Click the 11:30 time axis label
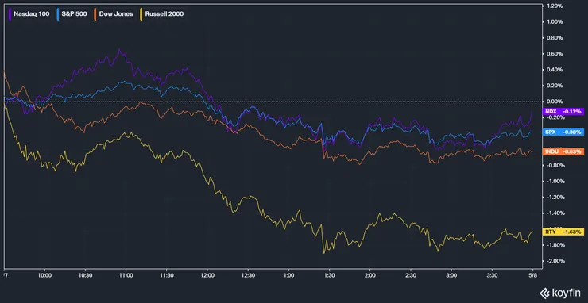This screenshot has width=588, height=303. pos(167,275)
